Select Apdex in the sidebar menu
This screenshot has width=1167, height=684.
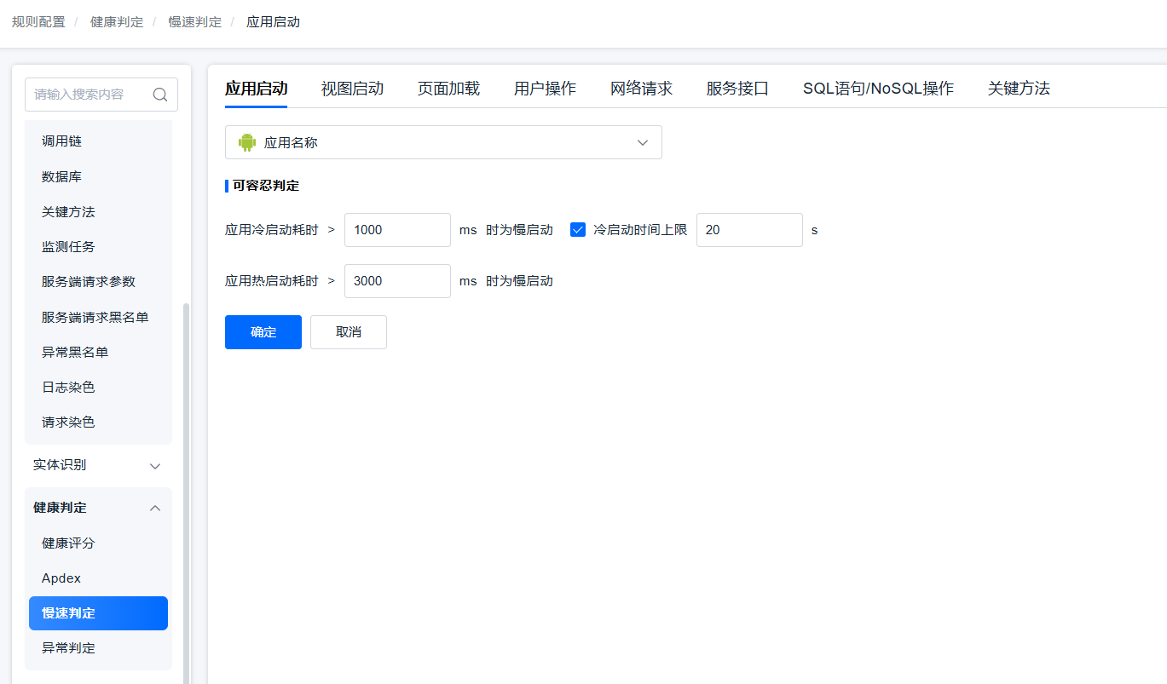point(61,578)
